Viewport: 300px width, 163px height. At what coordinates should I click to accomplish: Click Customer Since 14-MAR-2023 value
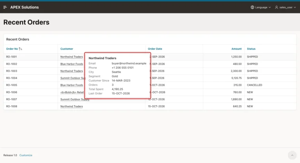pyautogui.click(x=121, y=81)
